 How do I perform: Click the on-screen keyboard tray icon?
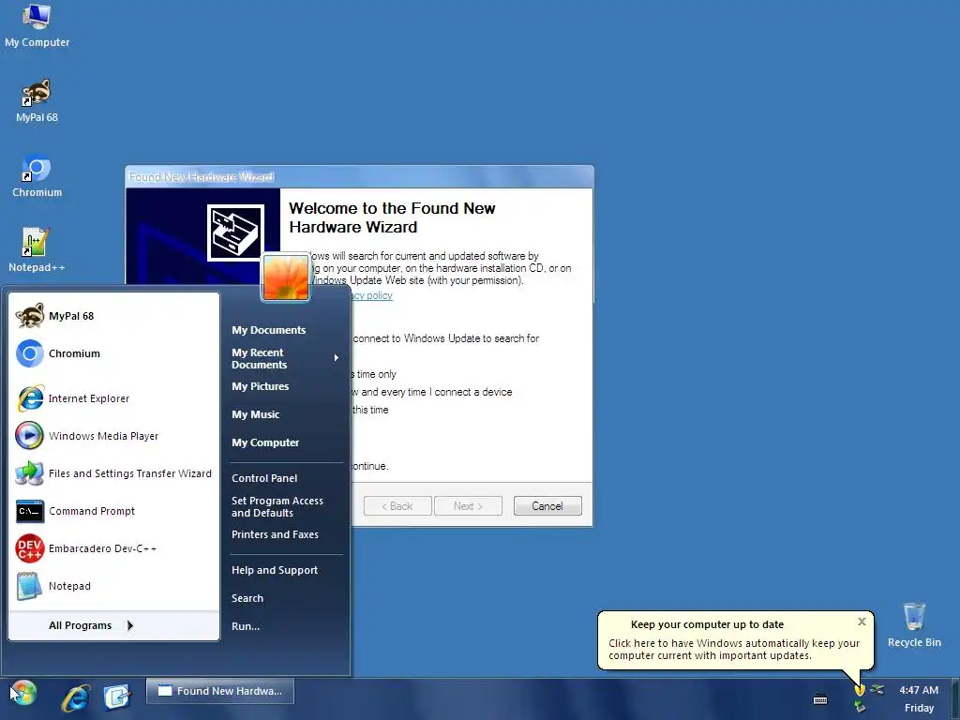(820, 699)
